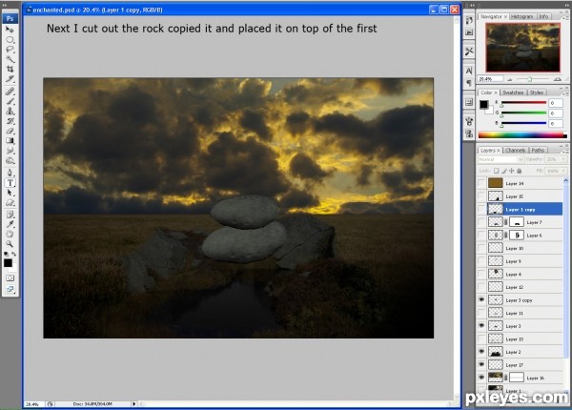Select the Horizontal Type tool
This screenshot has width=572, height=410.
[x=10, y=182]
